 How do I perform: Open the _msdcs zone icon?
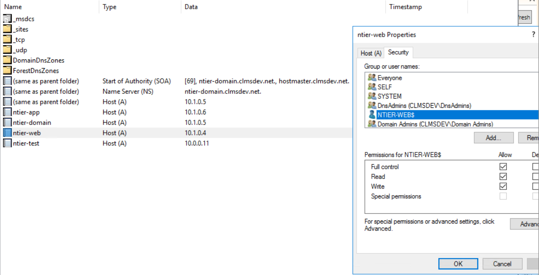[7, 19]
